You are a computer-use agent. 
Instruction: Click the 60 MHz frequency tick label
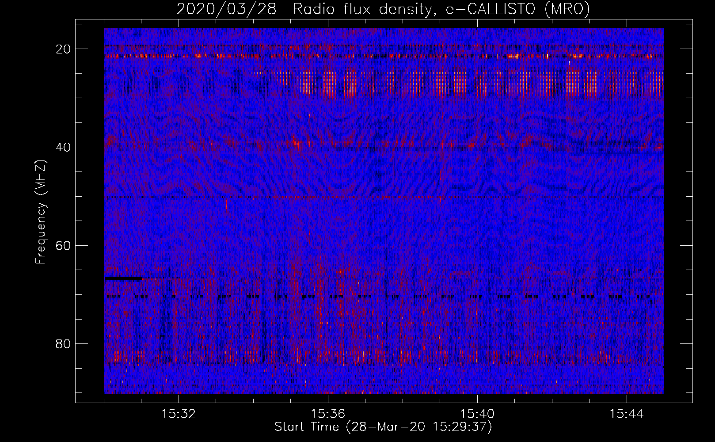point(63,245)
